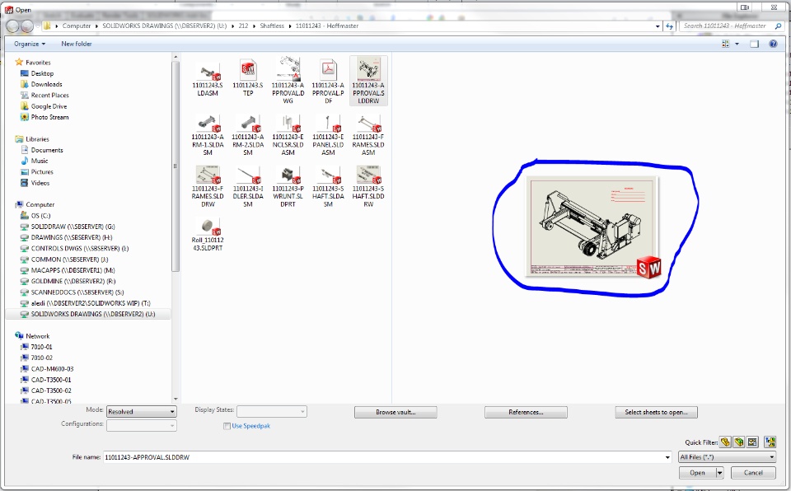The height and width of the screenshot is (491, 791).
Task: Select file 11011243-APPROVAL.PDF
Action: pos(328,81)
